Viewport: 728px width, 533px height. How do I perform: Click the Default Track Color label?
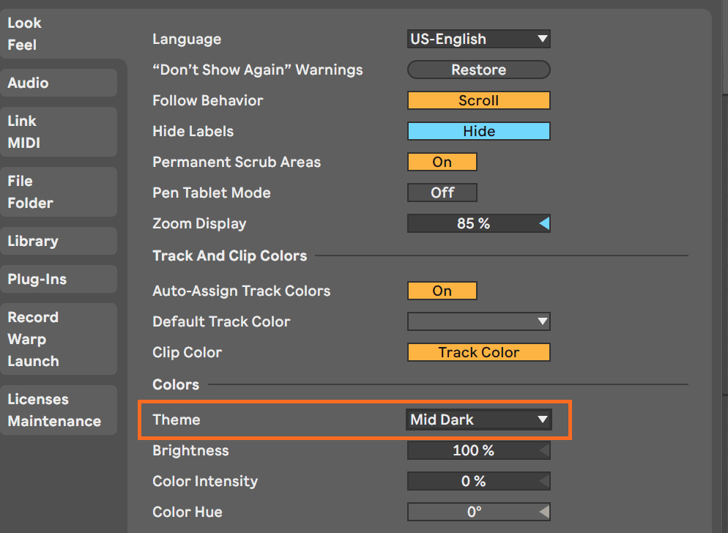click(221, 321)
